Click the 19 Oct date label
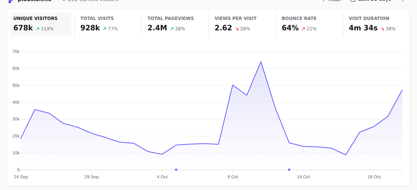The width and height of the screenshot is (417, 190). coord(374,177)
